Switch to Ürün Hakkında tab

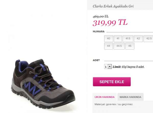(x=105, y=97)
